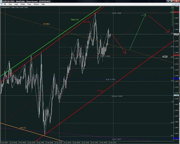180x144 pixels.
Task: Click the 'W_S1 1.3173' pivot label
Action: [110, 79]
